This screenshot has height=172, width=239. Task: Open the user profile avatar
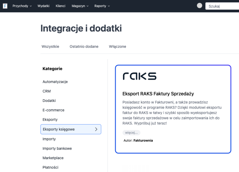[199, 6]
